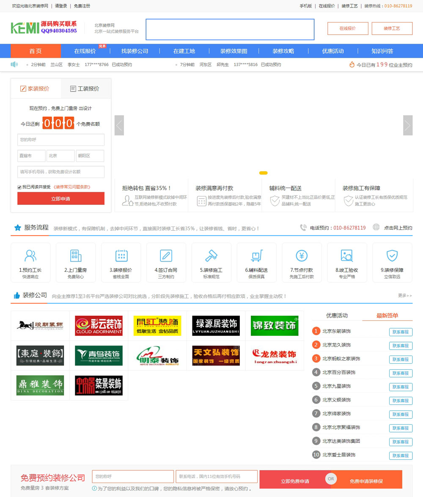Select the 彩云装饰 company logo
The image size is (423, 497).
99,326
